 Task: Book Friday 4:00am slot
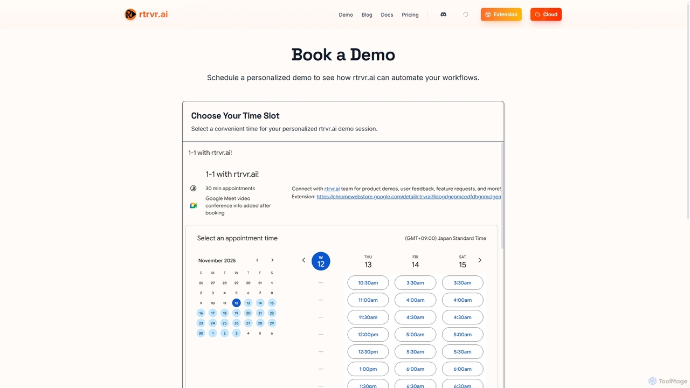(415, 300)
